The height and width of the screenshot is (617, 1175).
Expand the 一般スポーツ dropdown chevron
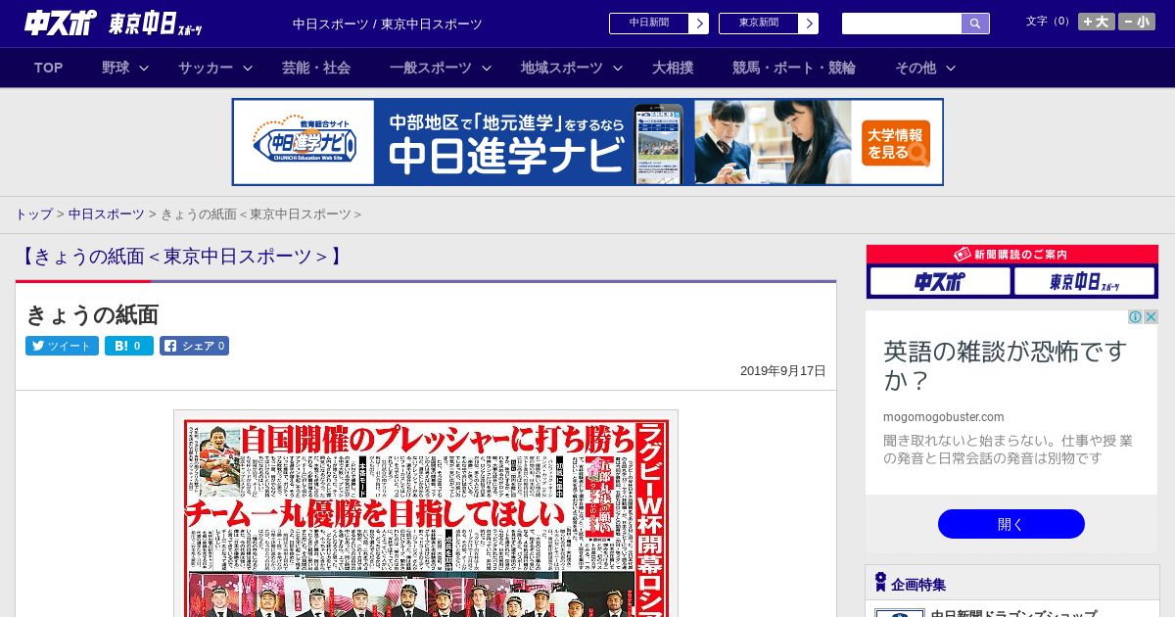click(487, 68)
